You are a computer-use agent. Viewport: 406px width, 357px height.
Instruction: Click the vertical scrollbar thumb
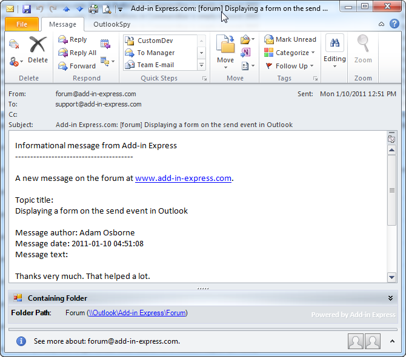(x=391, y=190)
